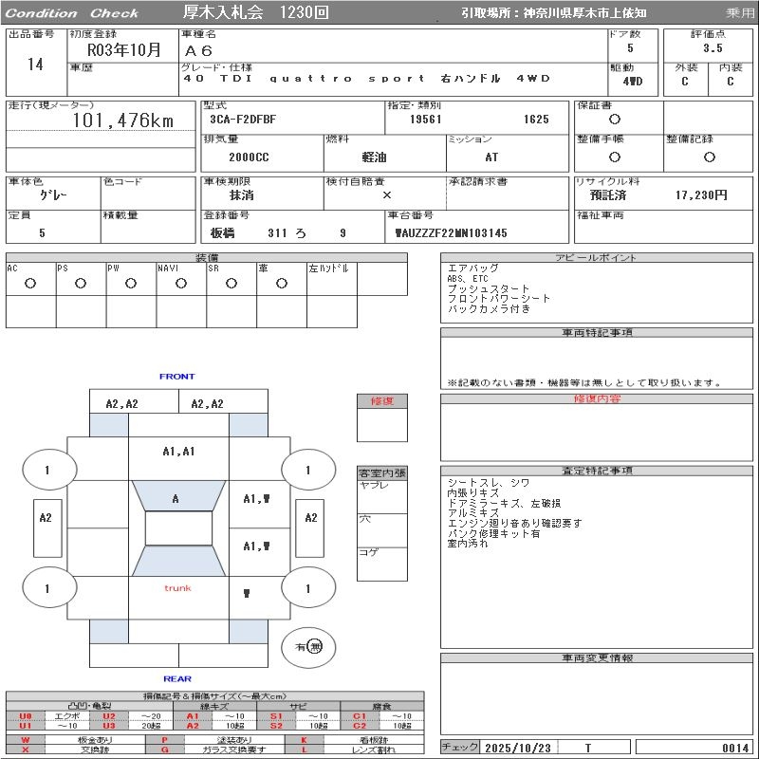Select the ヤブレ interior damage box
The width and height of the screenshot is (759, 759).
[x=381, y=496]
